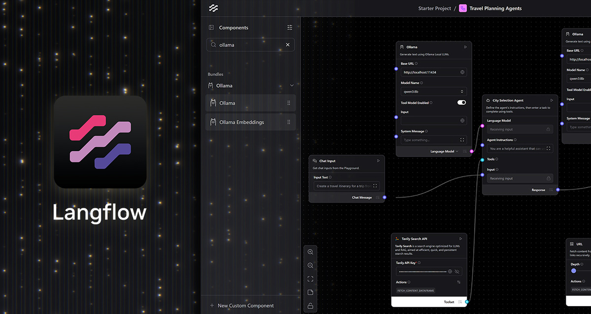Screen dimensions: 591x314
Task: Run the Chat Input node
Action: coord(378,161)
